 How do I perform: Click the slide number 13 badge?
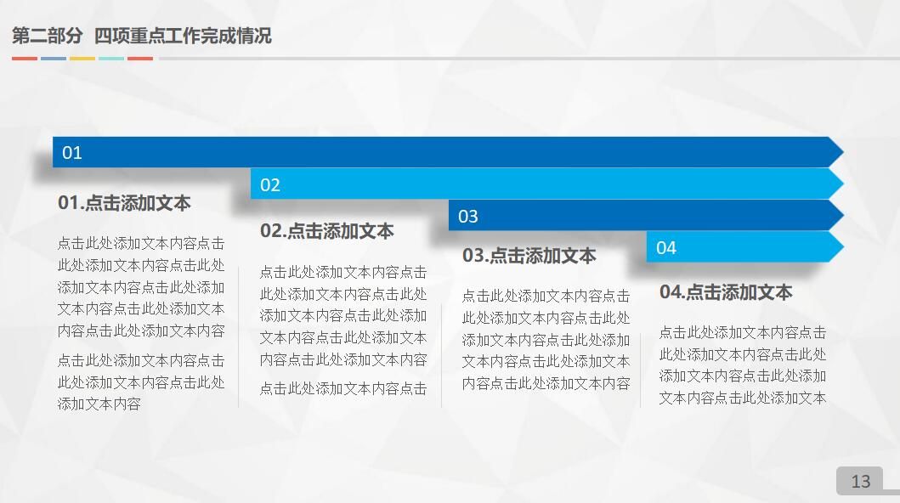(860, 481)
